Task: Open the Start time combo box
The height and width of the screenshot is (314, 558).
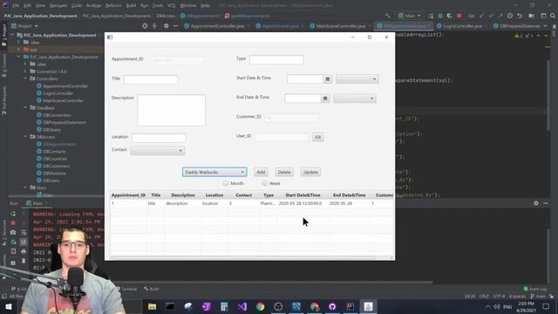Action: coord(357,79)
